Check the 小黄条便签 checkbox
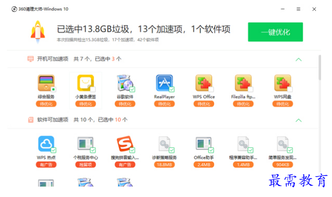The width and height of the screenshot is (332, 197). [93, 90]
